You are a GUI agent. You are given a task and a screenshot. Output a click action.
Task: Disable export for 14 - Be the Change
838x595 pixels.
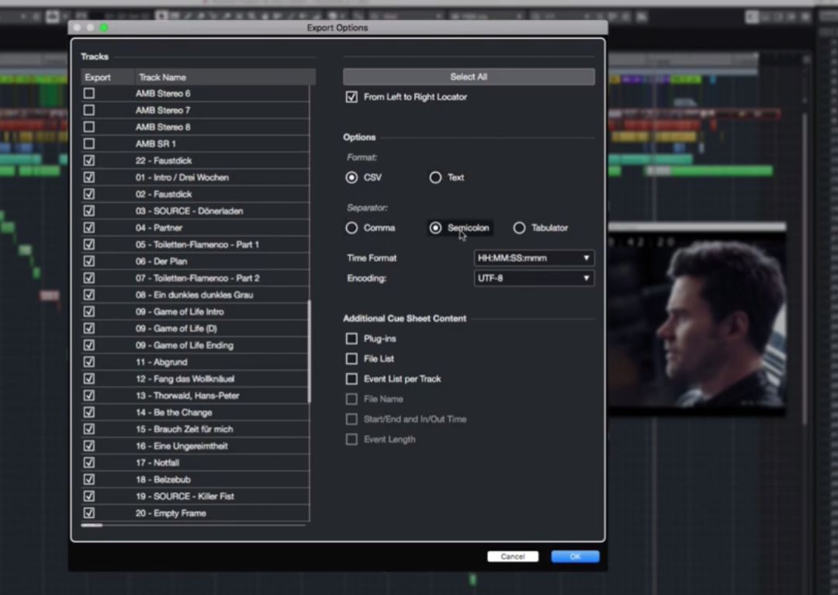click(89, 413)
